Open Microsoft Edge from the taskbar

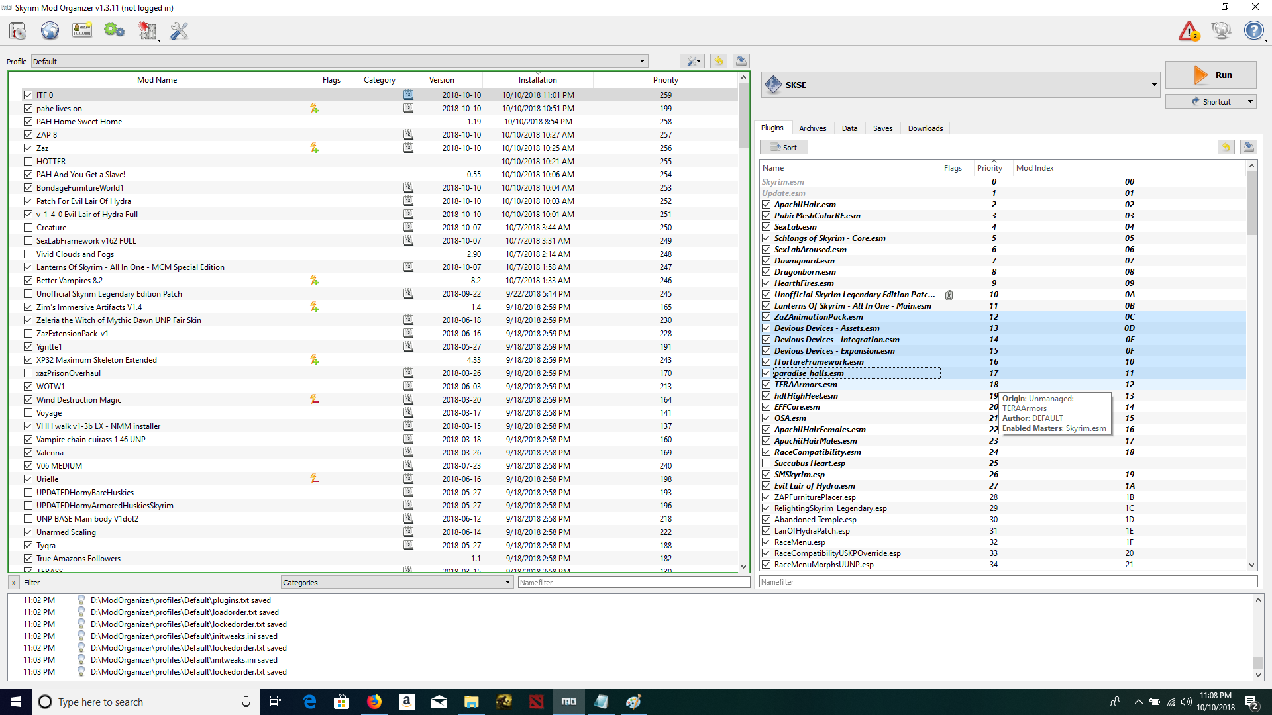[x=309, y=702]
